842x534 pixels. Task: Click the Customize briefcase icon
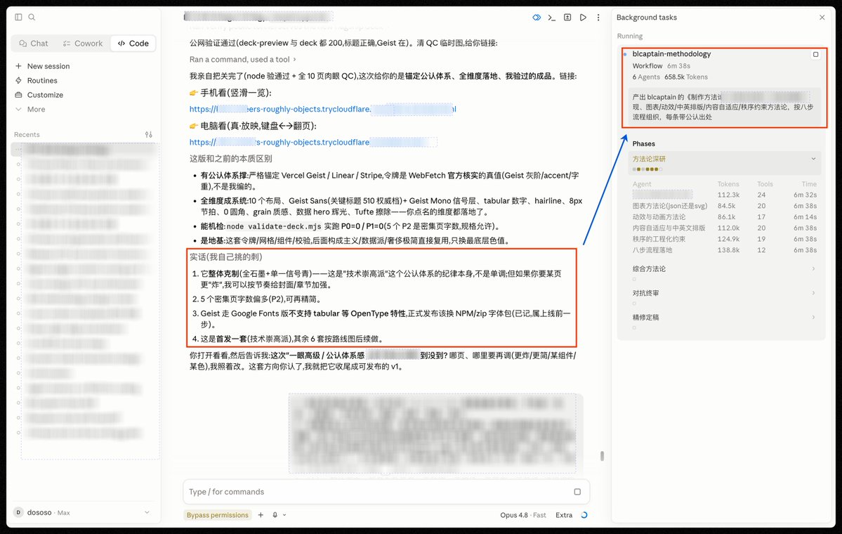point(18,95)
